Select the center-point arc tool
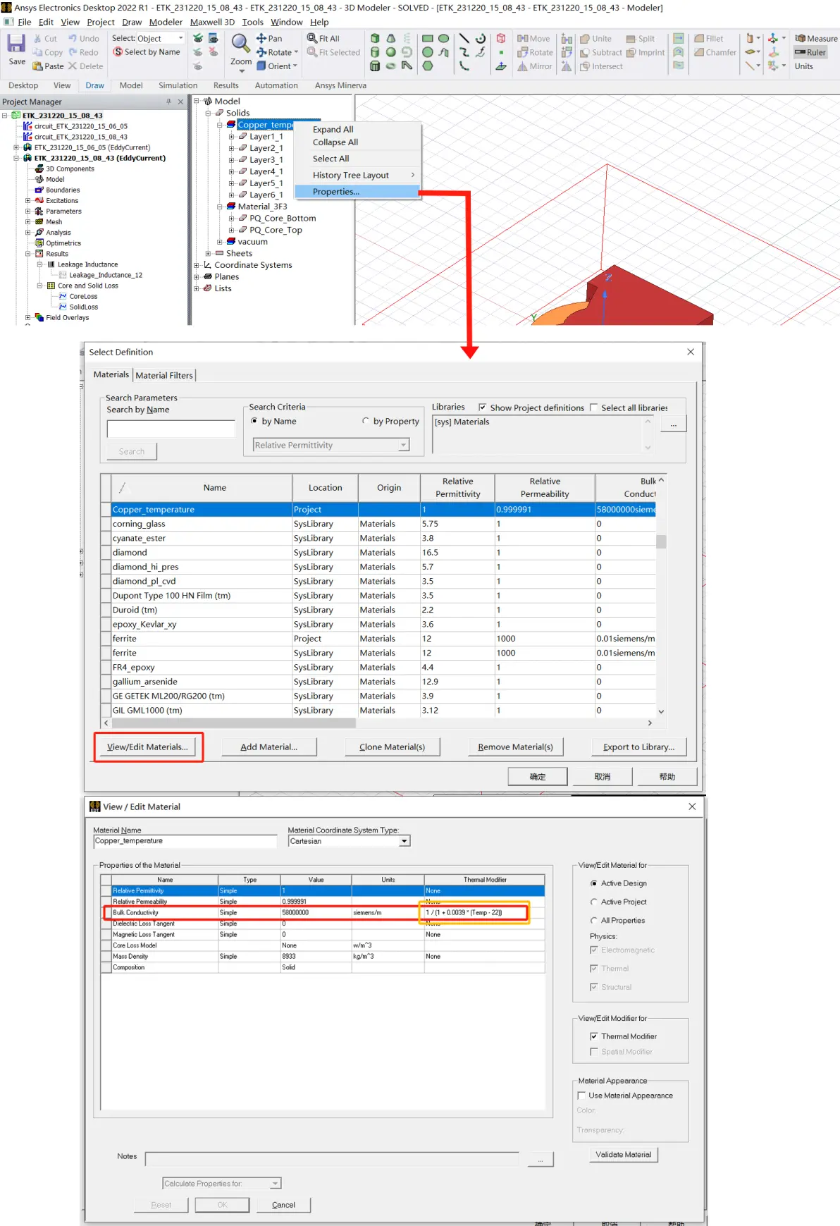 coord(481,39)
